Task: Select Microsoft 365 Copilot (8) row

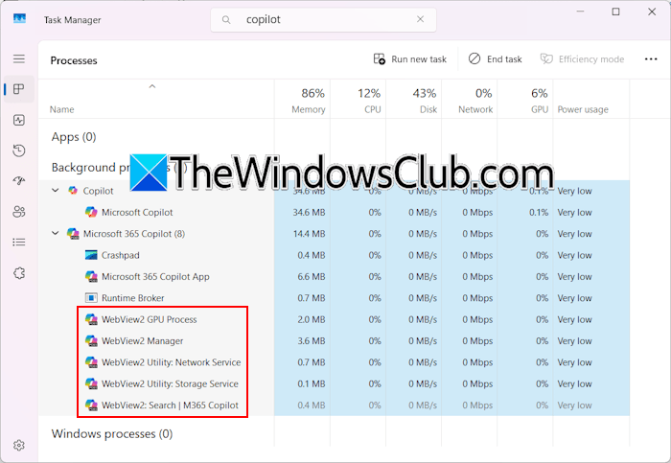Action: click(334, 234)
